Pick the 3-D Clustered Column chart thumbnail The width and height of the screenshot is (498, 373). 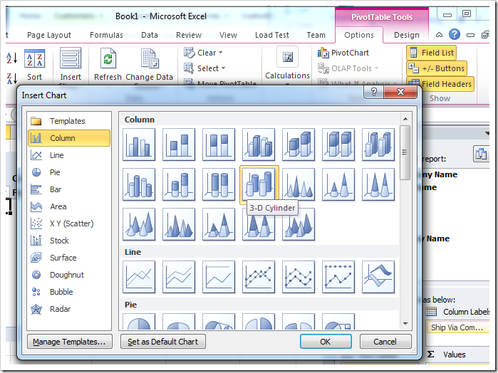click(x=259, y=145)
